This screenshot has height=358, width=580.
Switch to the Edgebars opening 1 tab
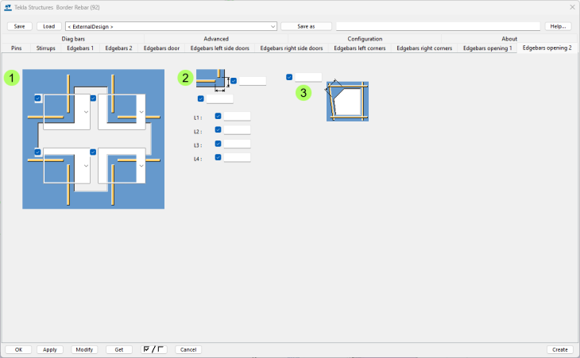[x=487, y=48]
